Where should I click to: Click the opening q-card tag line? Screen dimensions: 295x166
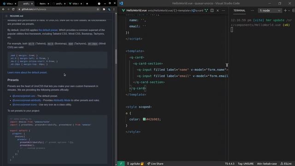click(137, 57)
